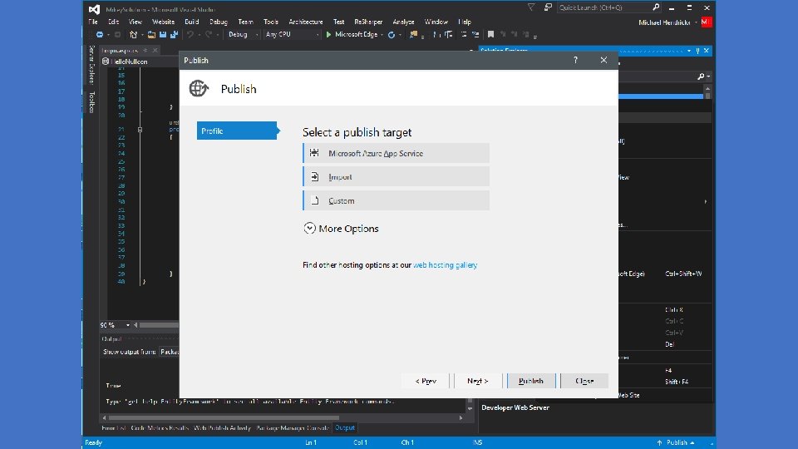Open the Show output from dropdown
The width and height of the screenshot is (798, 449).
coord(169,352)
